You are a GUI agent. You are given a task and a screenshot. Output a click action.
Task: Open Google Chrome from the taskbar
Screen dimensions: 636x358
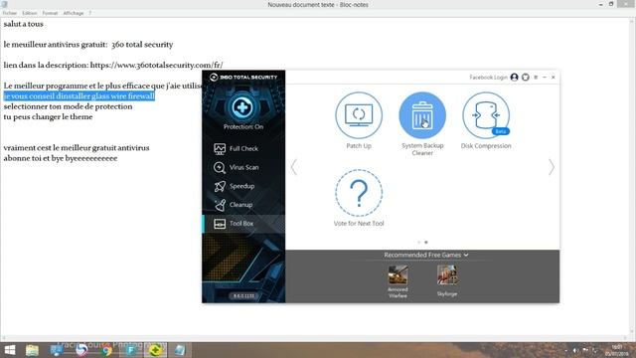[106, 350]
